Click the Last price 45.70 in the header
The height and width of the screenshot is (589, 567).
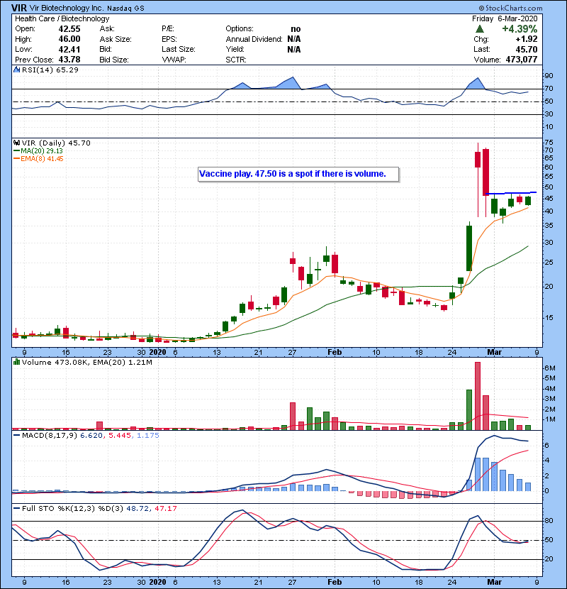pyautogui.click(x=527, y=49)
